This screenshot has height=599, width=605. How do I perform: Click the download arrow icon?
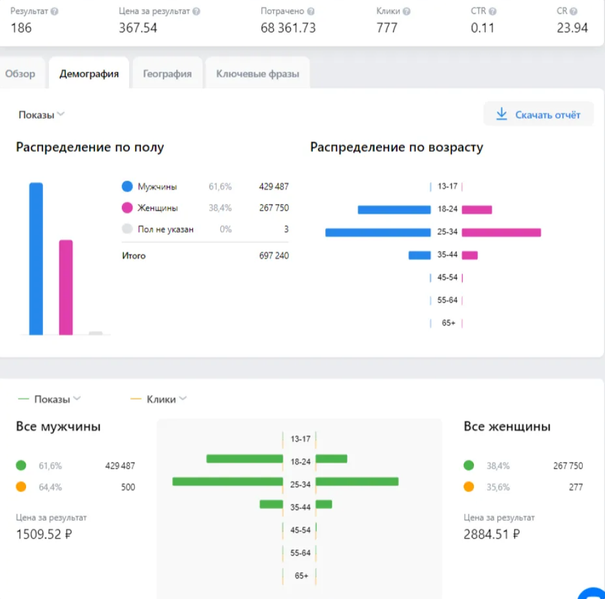coord(501,114)
